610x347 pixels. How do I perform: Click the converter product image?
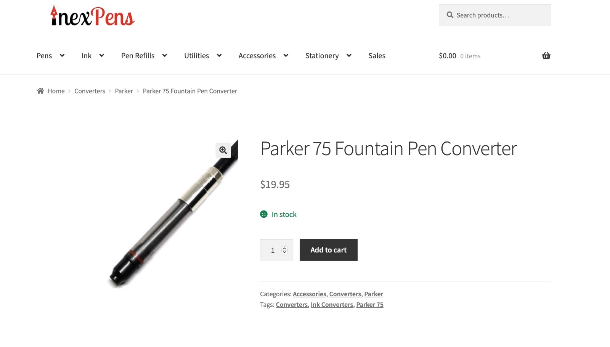[173, 214]
